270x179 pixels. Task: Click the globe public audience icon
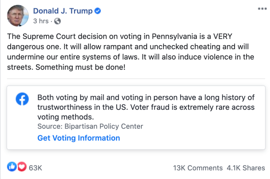pyautogui.click(x=57, y=21)
